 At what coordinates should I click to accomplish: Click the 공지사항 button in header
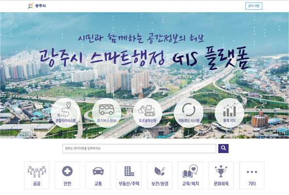253,6
